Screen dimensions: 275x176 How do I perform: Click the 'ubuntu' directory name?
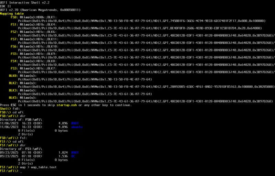(x=77, y=127)
